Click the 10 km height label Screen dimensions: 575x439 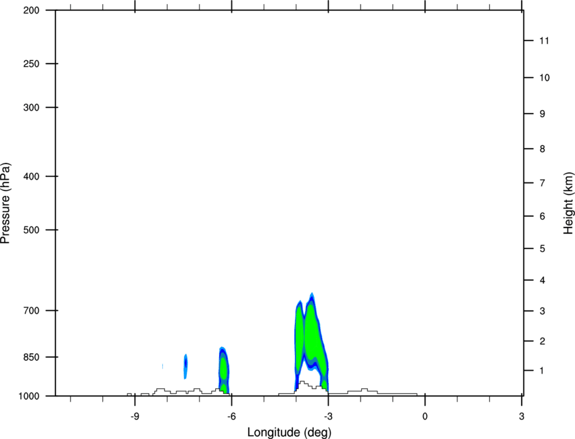point(544,78)
